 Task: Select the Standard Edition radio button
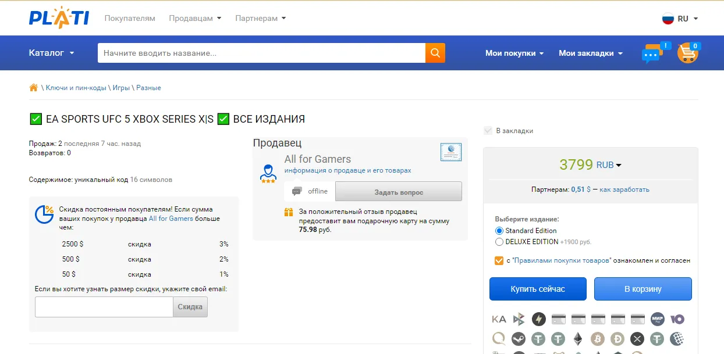pos(499,231)
